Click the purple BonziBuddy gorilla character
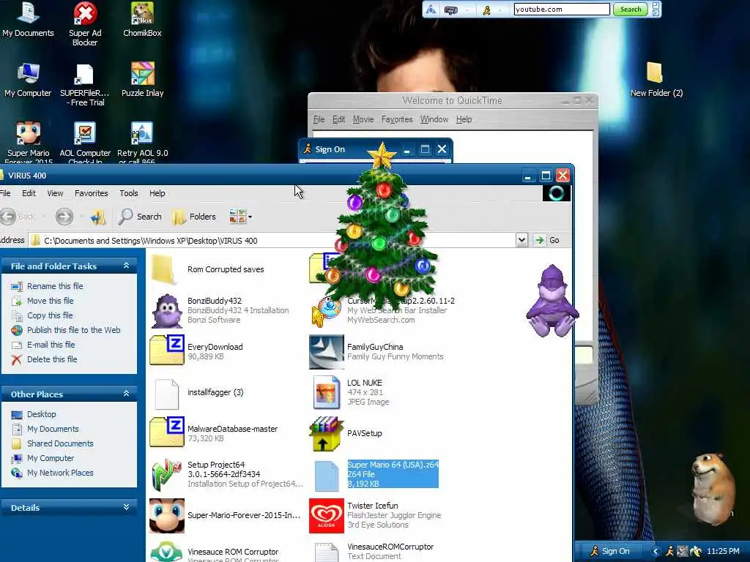This screenshot has height=562, width=750. pyautogui.click(x=552, y=301)
